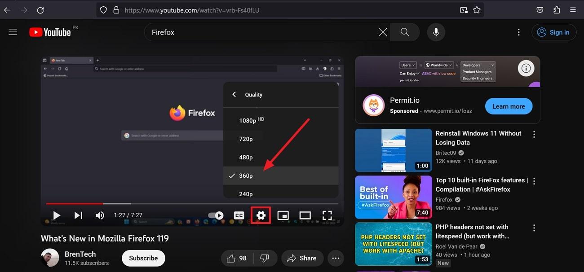Open Reinstall Windows 11 video thumbnail
Screen dimensions: 584x272
pyautogui.click(x=394, y=150)
